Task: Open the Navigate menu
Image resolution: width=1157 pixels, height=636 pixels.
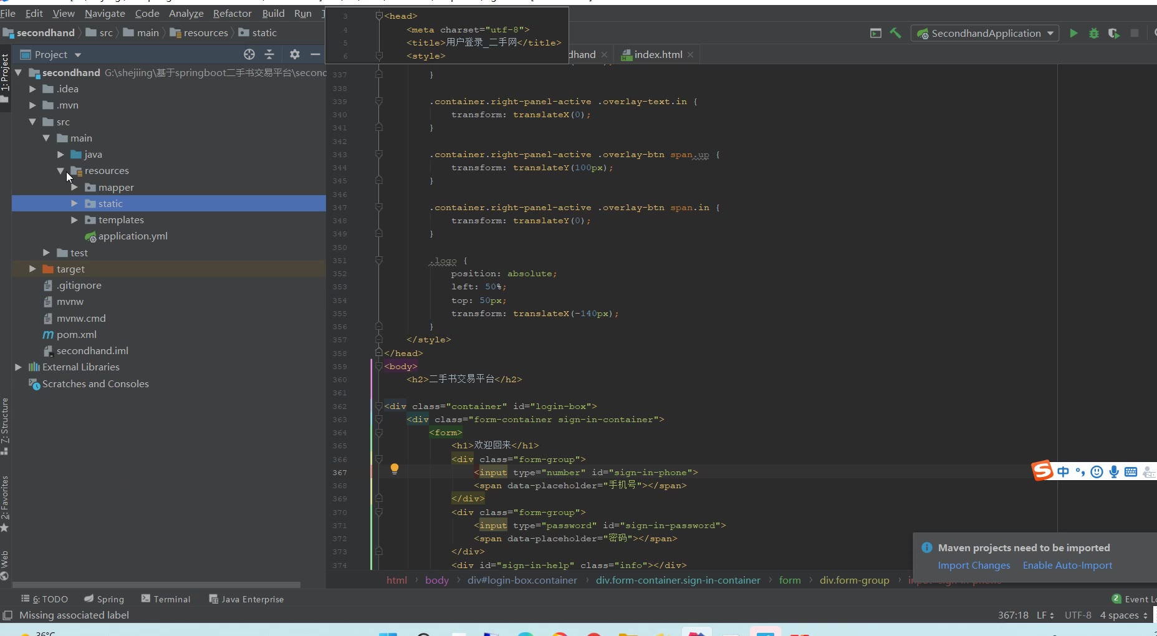Action: (x=105, y=13)
